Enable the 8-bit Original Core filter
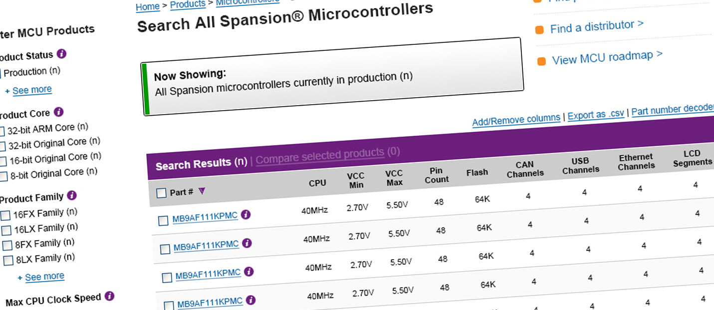Screen dimensions: 714x310 (4, 176)
